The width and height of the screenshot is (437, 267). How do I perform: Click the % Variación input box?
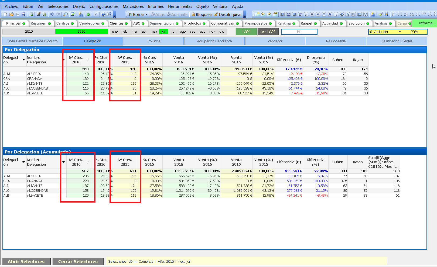(x=398, y=32)
